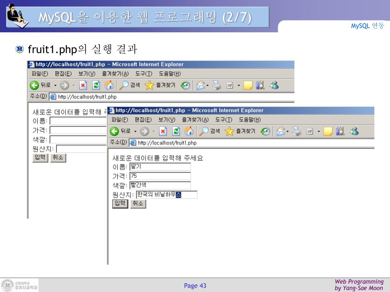The image size is (390, 292).
Task: Click the Stop icon in front window toolbar
Action: click(163, 131)
